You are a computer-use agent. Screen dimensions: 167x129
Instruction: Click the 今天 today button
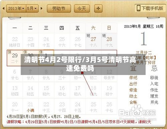[82, 8]
